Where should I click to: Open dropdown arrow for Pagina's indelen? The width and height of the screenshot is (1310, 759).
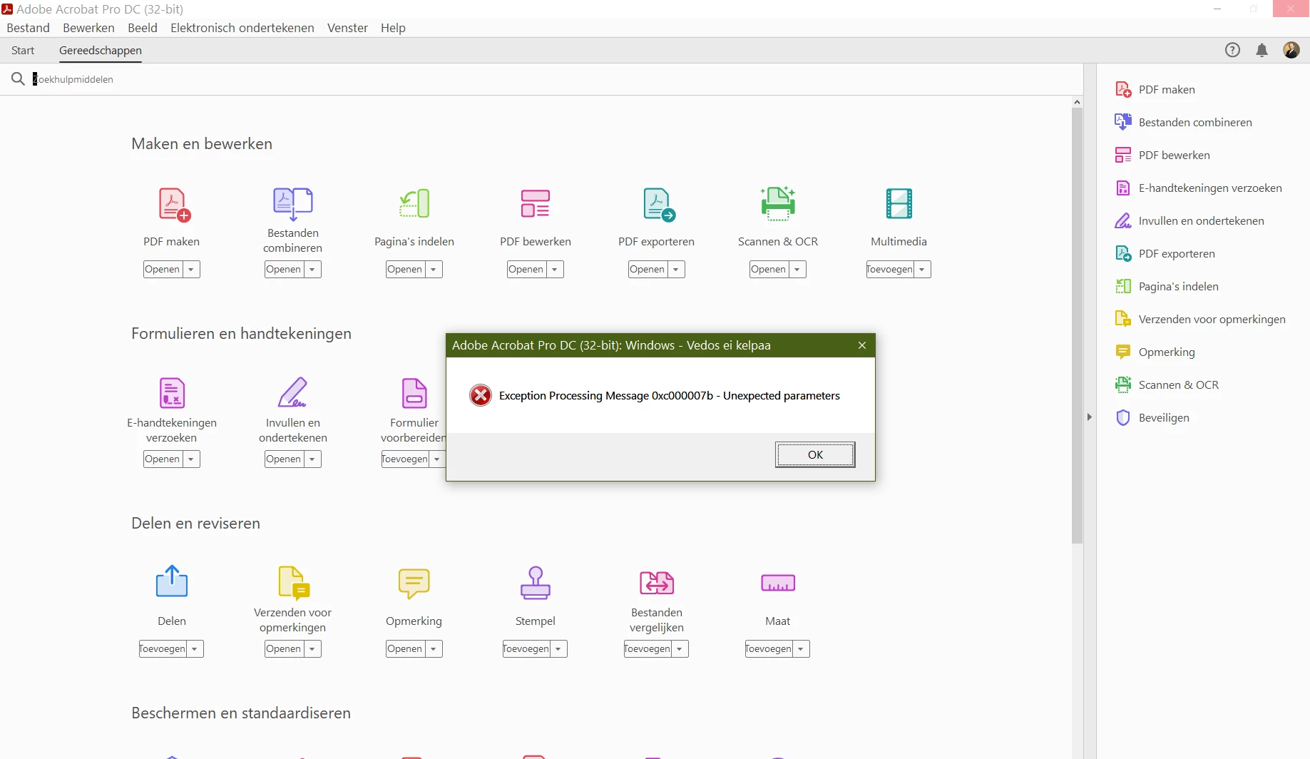pos(434,270)
